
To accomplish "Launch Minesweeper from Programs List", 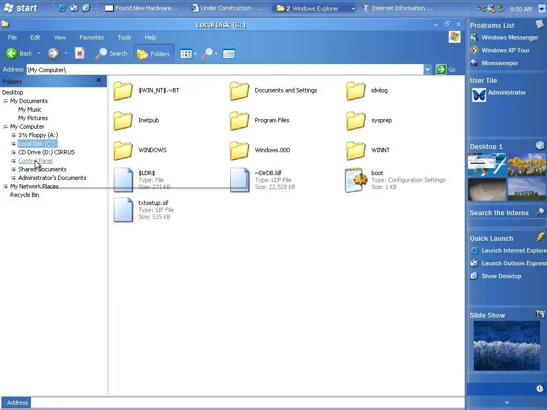I will click(494, 63).
